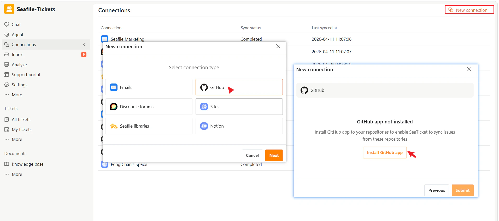Click the Sync status column header
This screenshot has width=499, height=221.
[x=250, y=28]
